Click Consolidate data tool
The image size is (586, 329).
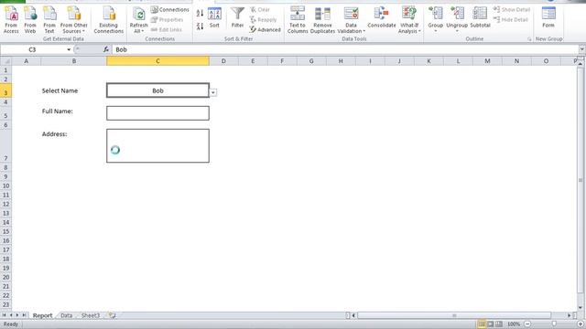[x=382, y=18]
